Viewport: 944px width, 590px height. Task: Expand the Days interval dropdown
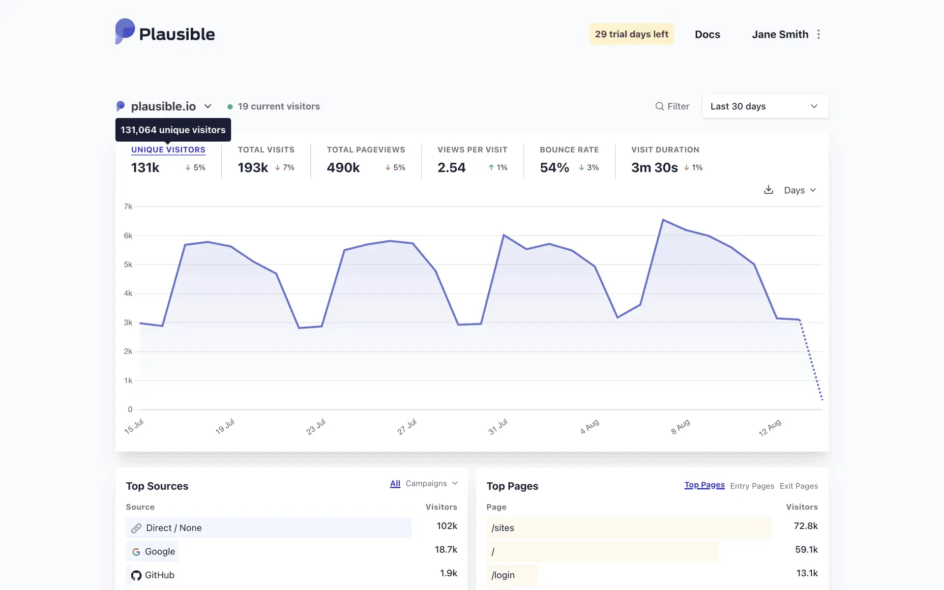coord(799,190)
